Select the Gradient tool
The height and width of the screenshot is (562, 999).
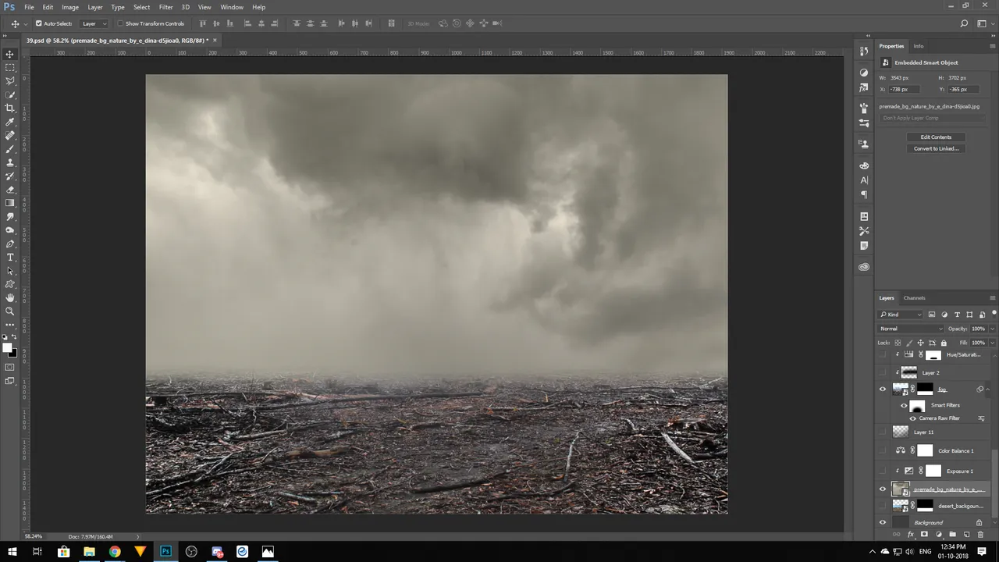tap(10, 203)
